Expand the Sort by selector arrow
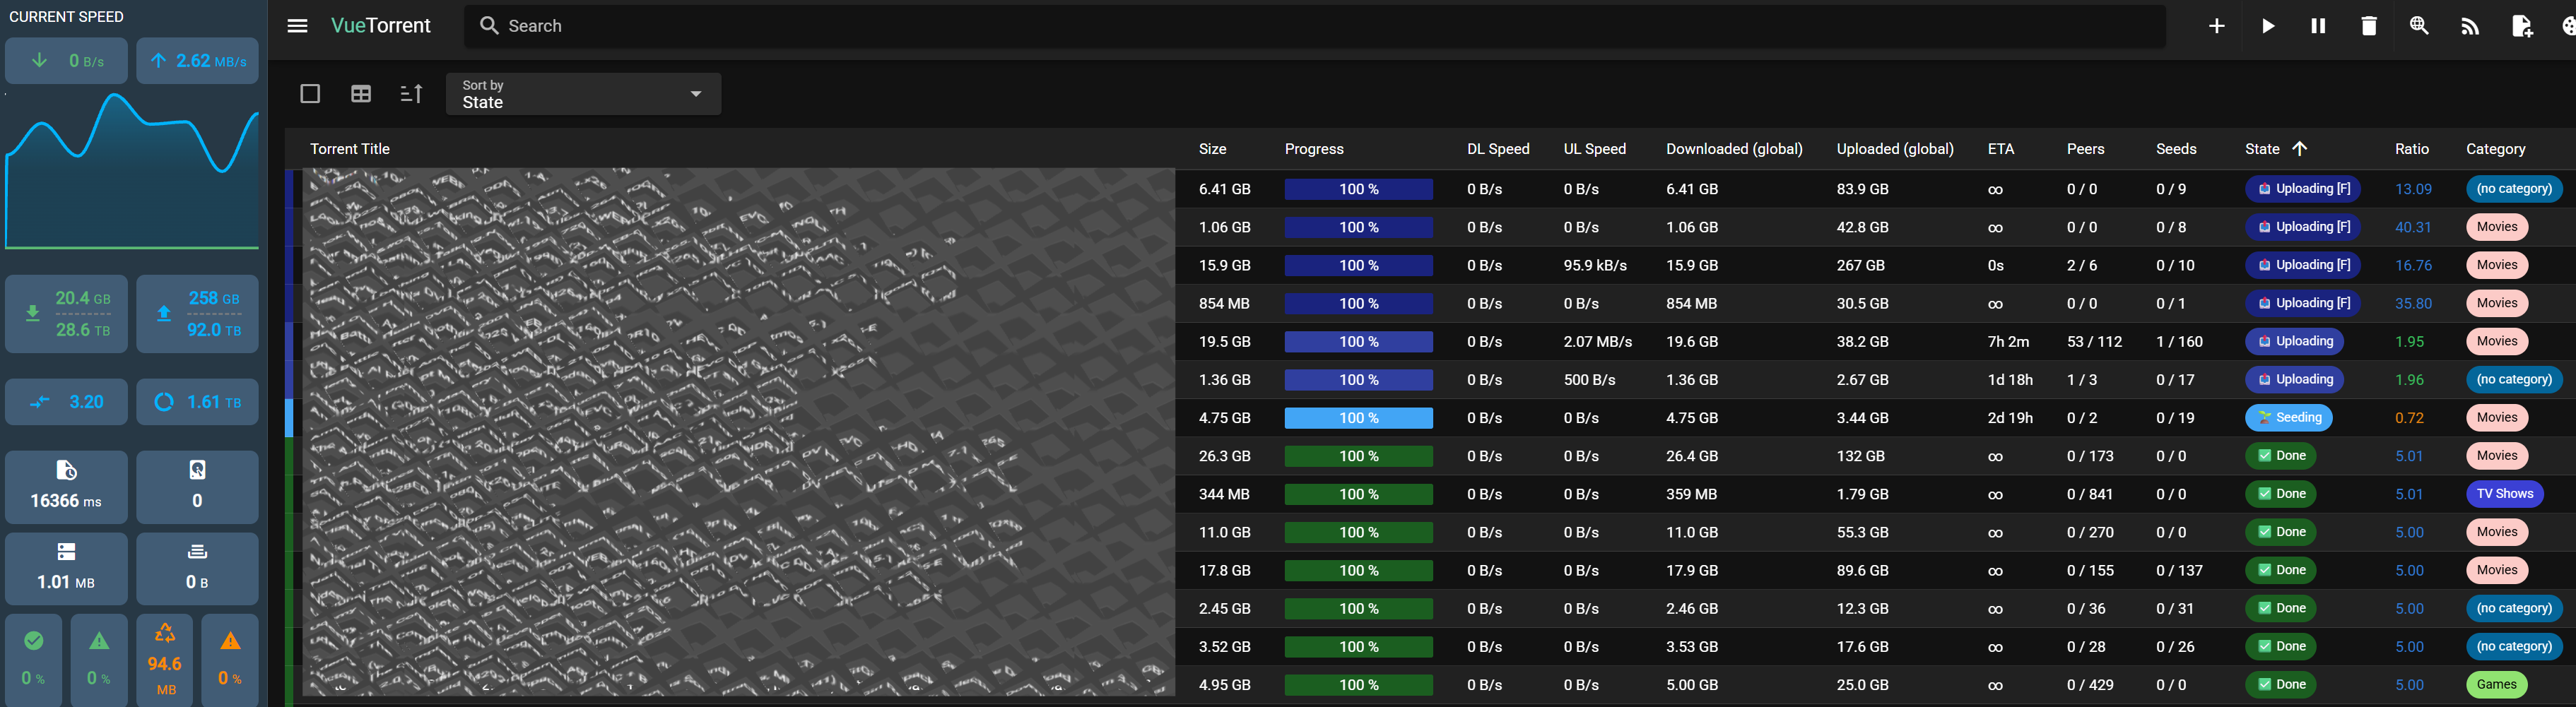 pyautogui.click(x=695, y=94)
